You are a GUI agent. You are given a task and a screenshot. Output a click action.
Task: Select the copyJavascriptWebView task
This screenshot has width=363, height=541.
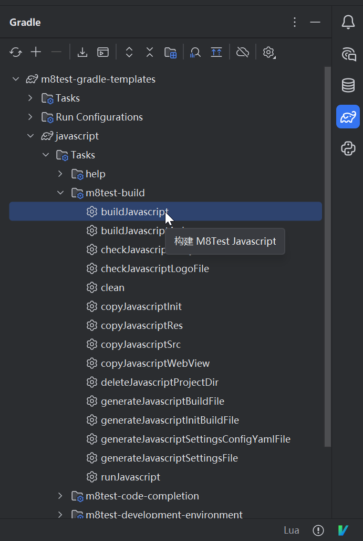pos(155,363)
